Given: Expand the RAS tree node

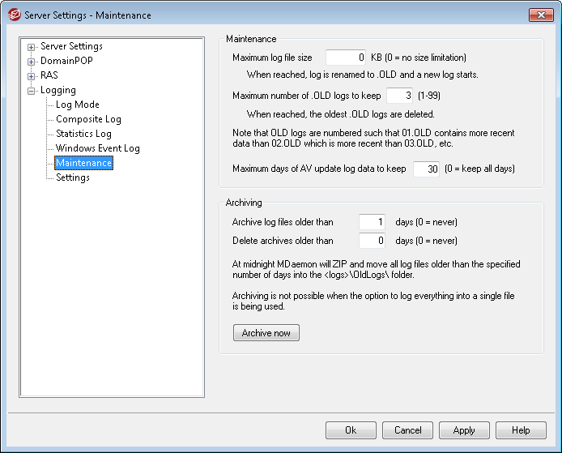Looking at the screenshot, I should (32, 76).
